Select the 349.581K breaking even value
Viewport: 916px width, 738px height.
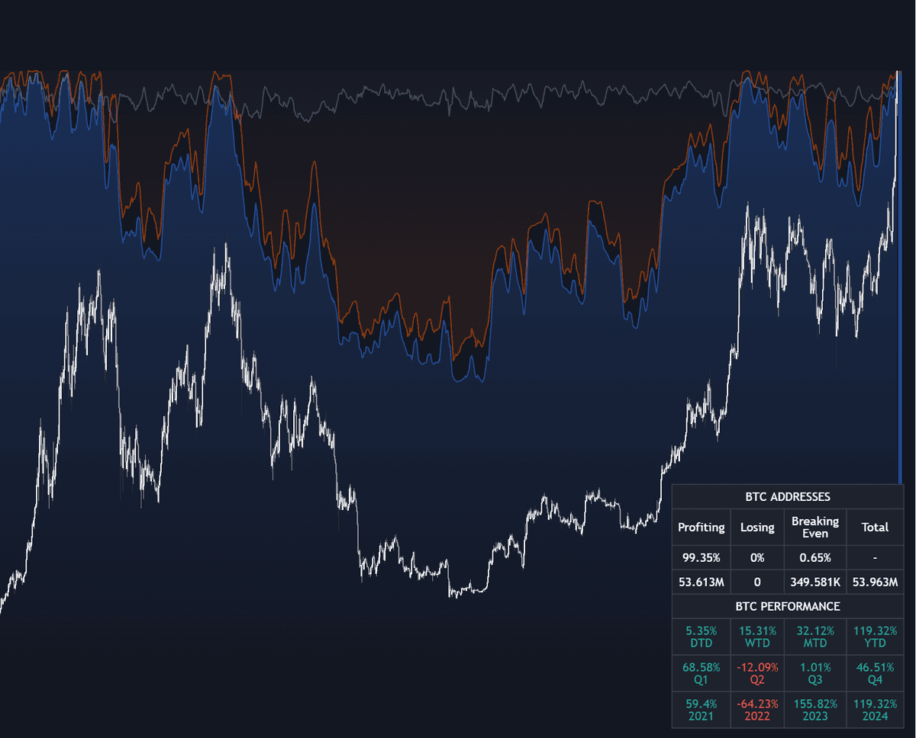[x=814, y=582]
